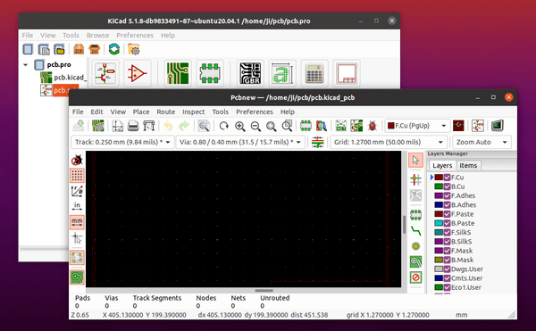
Task: Launch PCB layout editor from KiCad manager
Action: tap(178, 73)
